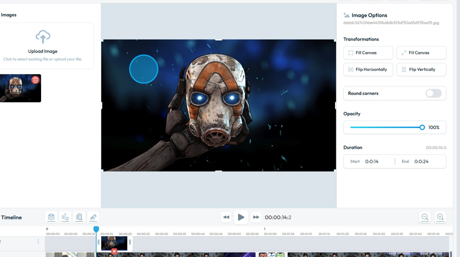Select the image clip on the timeline track
The height and width of the screenshot is (257, 460).
(x=114, y=243)
